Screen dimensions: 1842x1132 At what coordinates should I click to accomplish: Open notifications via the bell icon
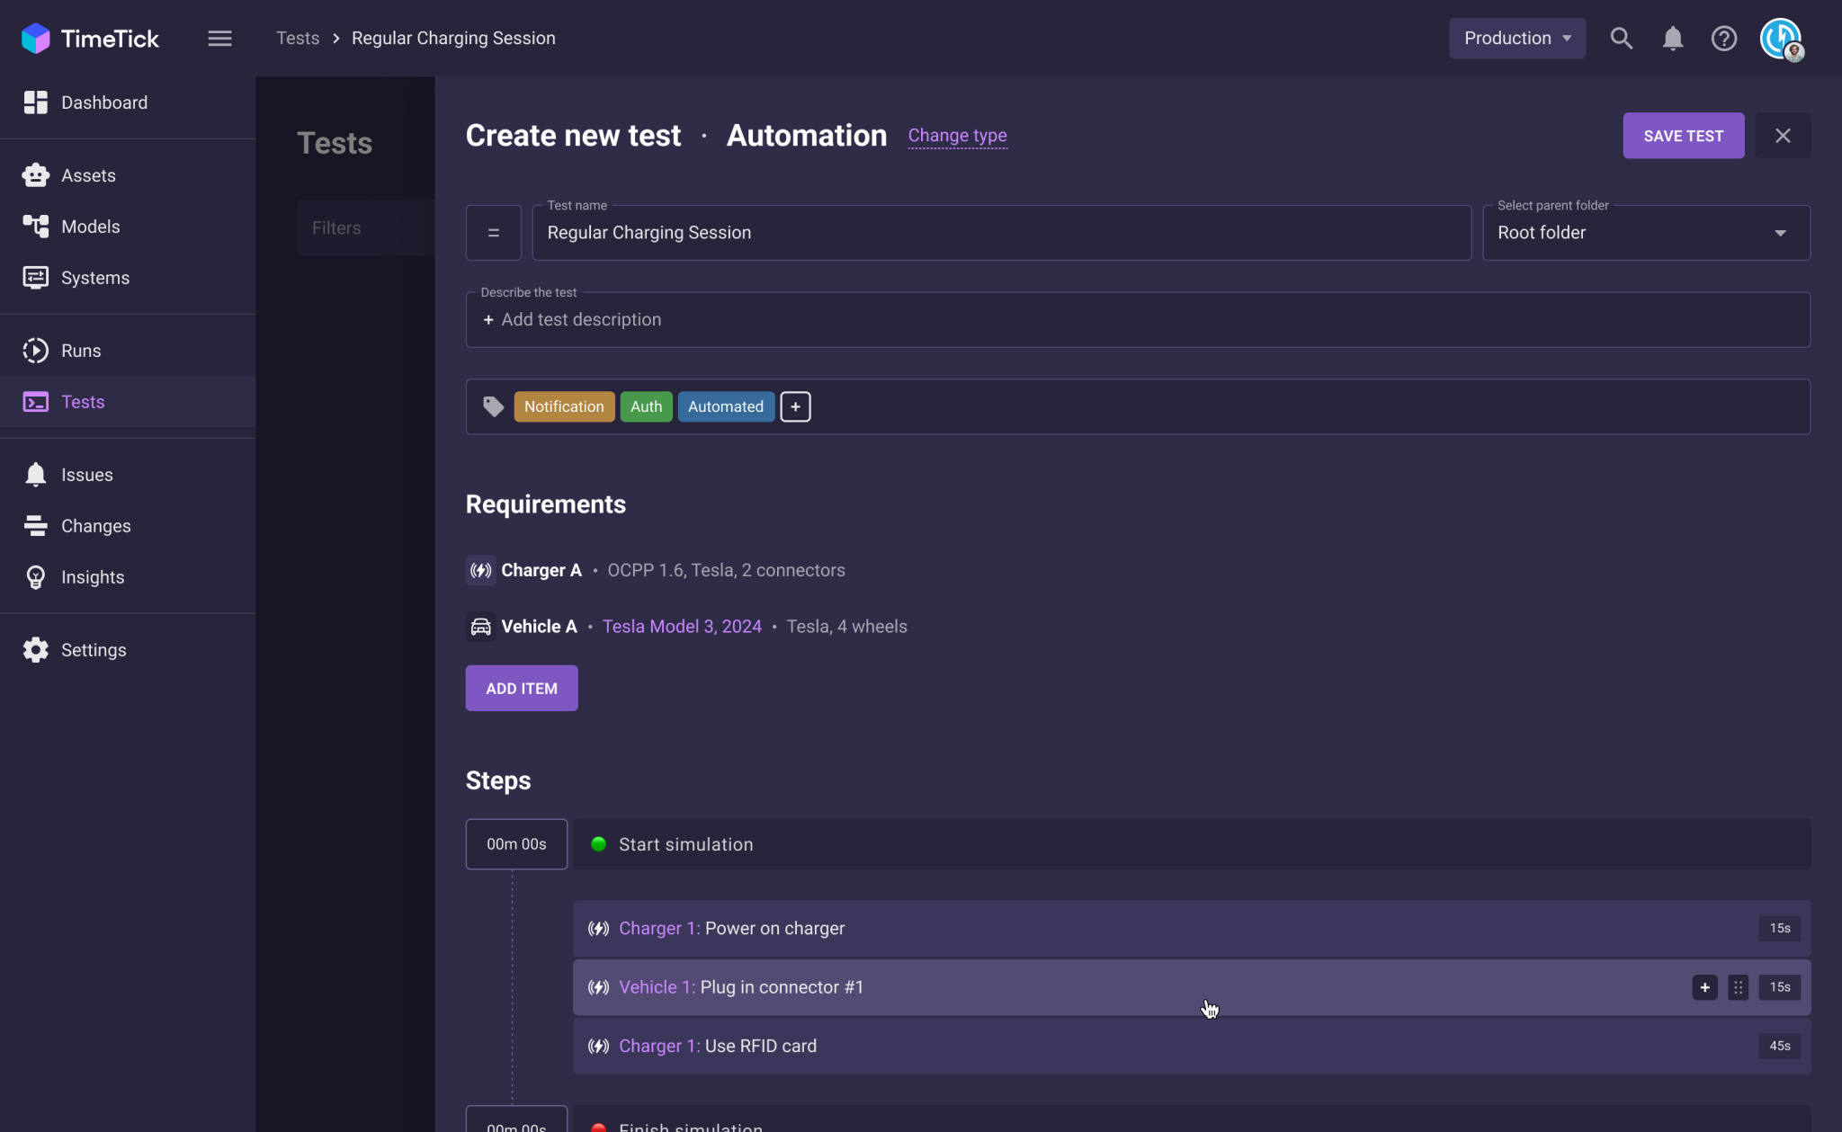pyautogui.click(x=1672, y=39)
